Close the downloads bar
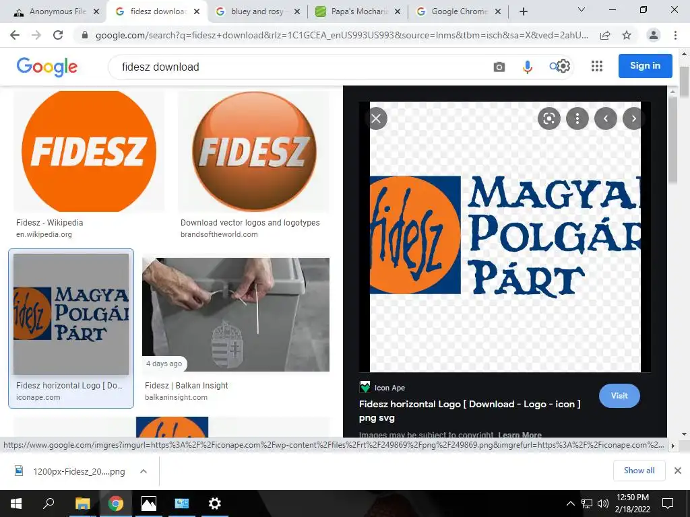Viewport: 690px width, 517px height. 678,471
